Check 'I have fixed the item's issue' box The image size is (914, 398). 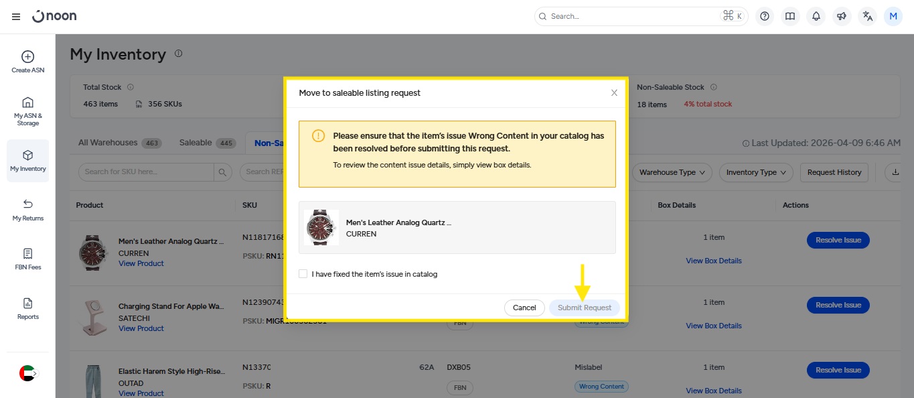pos(303,274)
